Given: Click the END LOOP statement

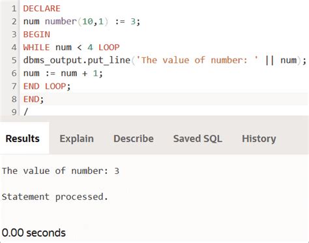Looking at the screenshot, I should coord(47,87).
